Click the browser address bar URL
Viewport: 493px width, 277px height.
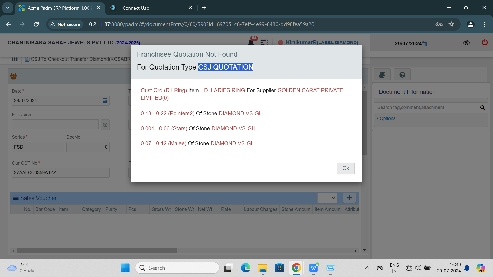[200, 24]
